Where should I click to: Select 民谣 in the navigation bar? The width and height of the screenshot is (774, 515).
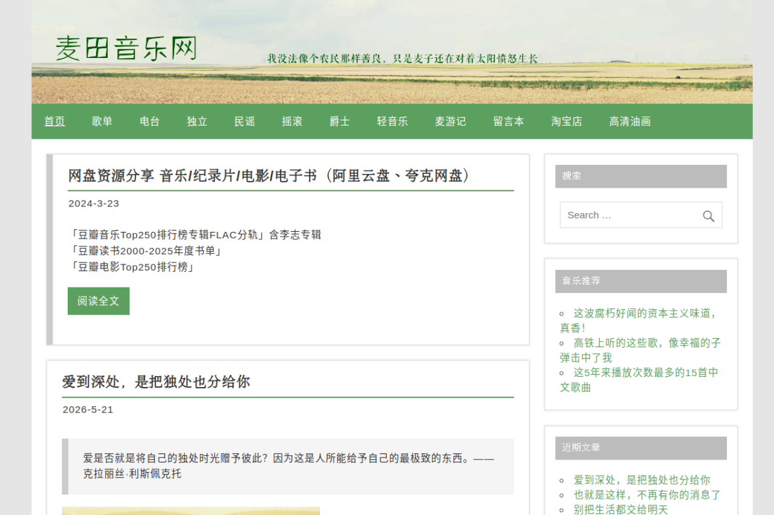point(245,121)
